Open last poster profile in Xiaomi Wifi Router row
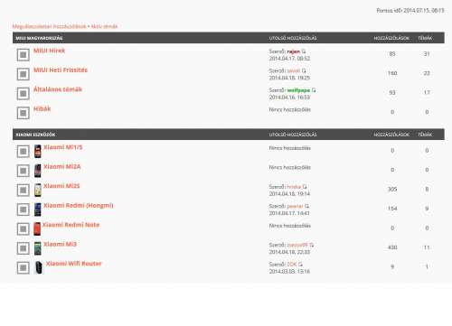The height and width of the screenshot is (326, 452). click(x=292, y=265)
